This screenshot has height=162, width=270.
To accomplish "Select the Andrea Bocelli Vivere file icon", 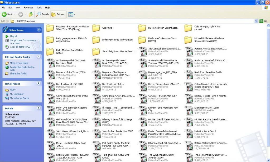I will [x=143, y=63].
